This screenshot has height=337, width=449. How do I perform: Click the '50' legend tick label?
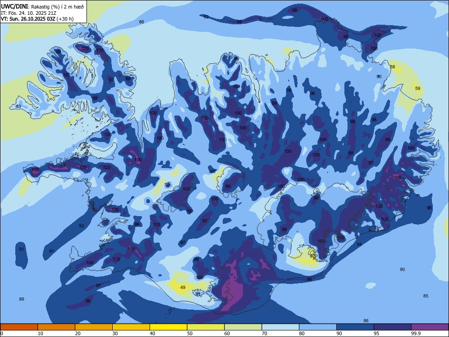(x=190, y=333)
